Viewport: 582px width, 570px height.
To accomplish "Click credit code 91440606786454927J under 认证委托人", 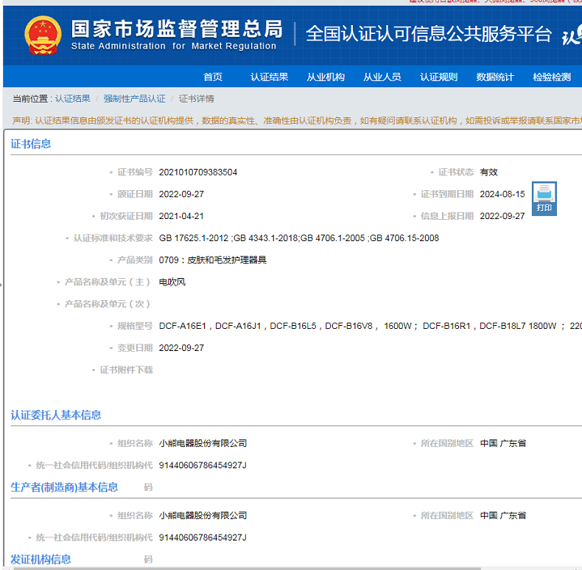I will (203, 465).
